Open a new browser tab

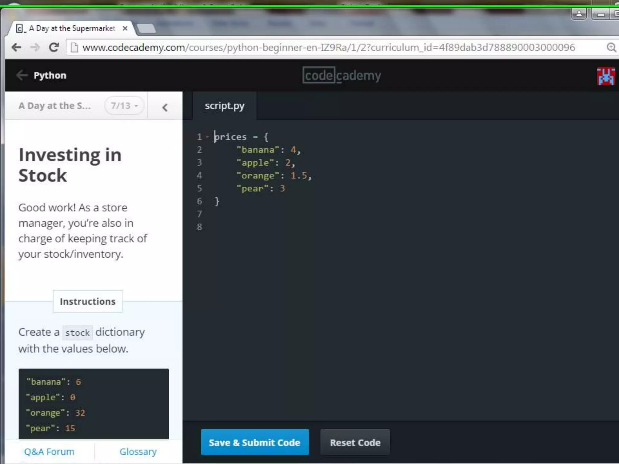pyautogui.click(x=146, y=29)
